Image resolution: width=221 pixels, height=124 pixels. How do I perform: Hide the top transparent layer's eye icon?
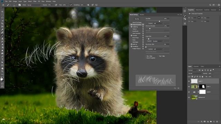pyautogui.click(x=189, y=81)
